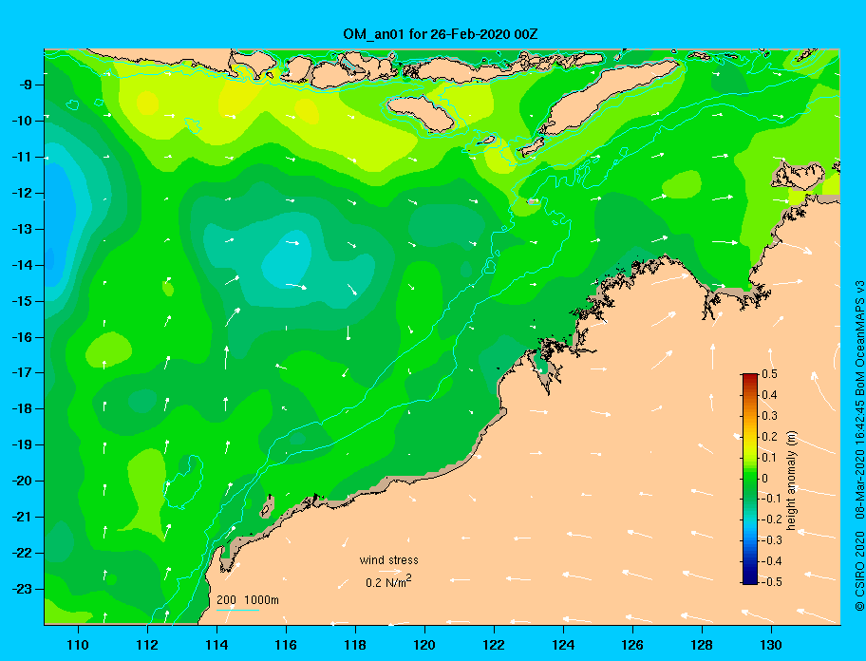Screen dimensions: 866x661
Task: Click longitude label 124 on x-axis
Action: (563, 645)
